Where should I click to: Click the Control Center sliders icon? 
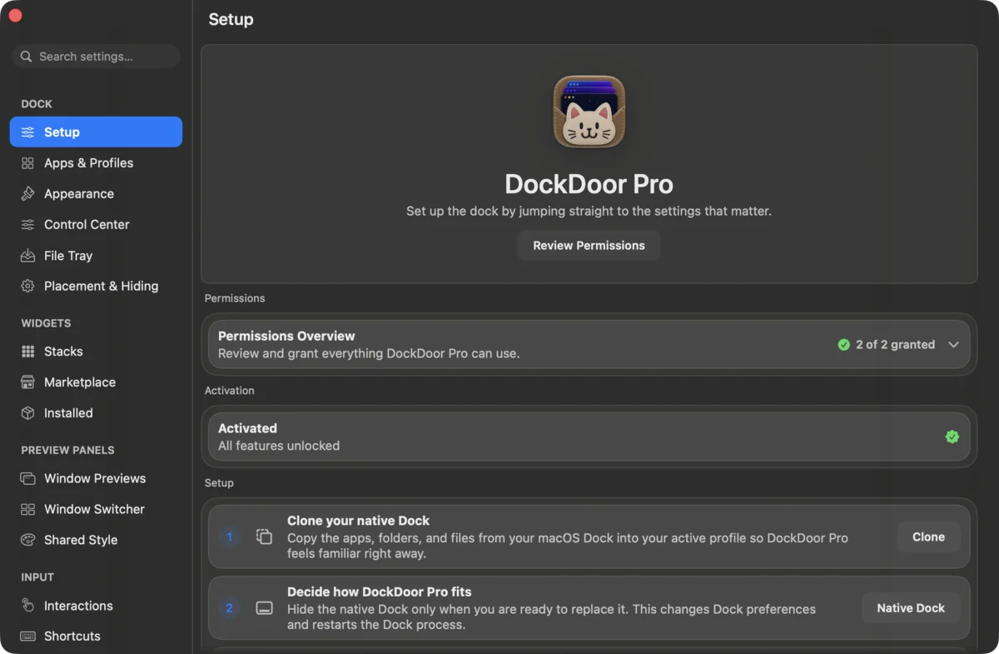pyautogui.click(x=28, y=225)
